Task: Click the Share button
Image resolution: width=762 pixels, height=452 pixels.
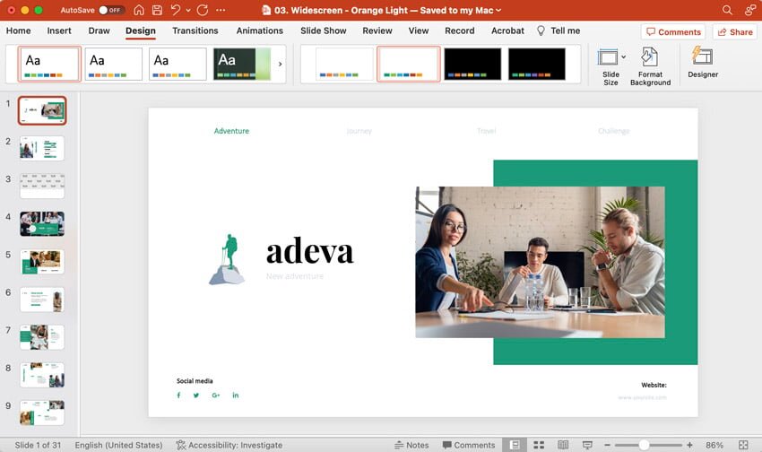Action: pyautogui.click(x=734, y=31)
